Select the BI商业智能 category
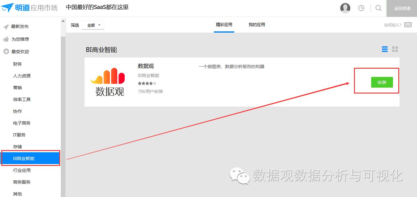The height and width of the screenshot is (197, 417). tap(31, 158)
